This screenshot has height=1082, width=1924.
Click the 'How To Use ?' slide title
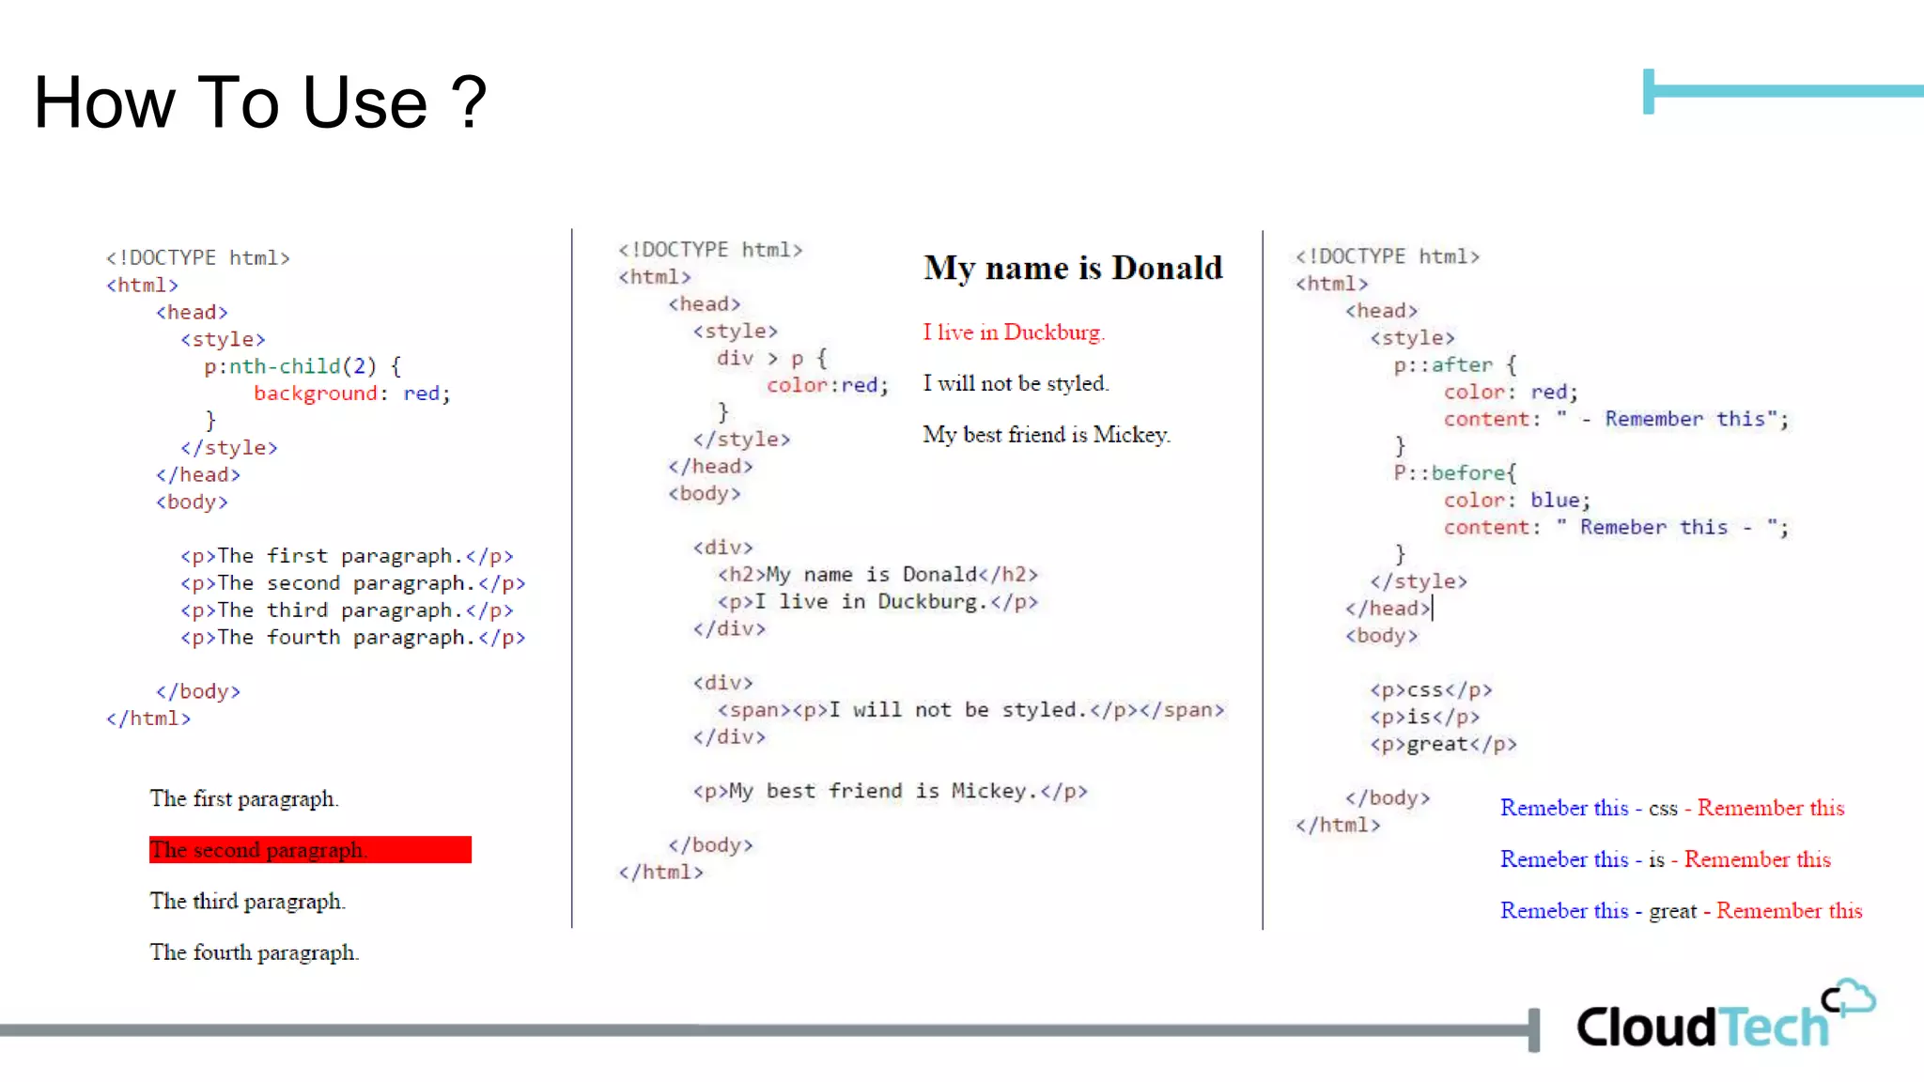click(x=260, y=101)
